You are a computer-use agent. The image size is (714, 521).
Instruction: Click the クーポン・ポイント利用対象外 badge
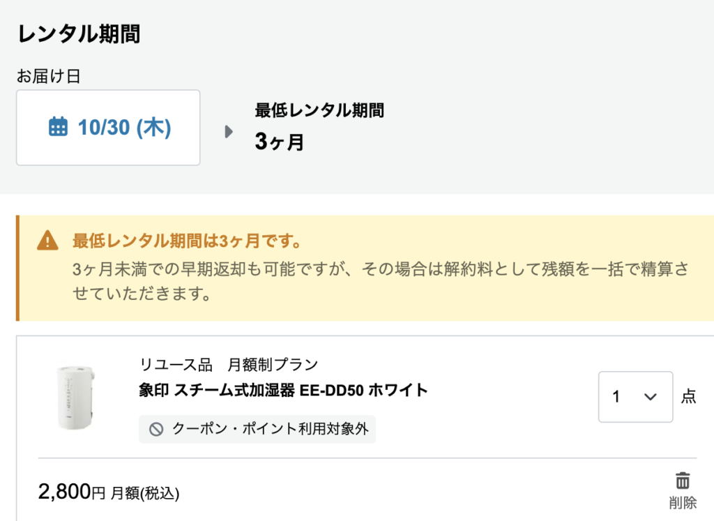click(257, 429)
